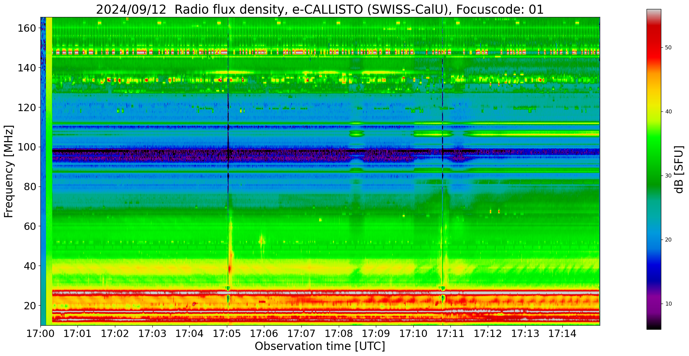Click the 60 MHz frequency tick label
Viewport: 689px width, 356px height.
point(29,226)
